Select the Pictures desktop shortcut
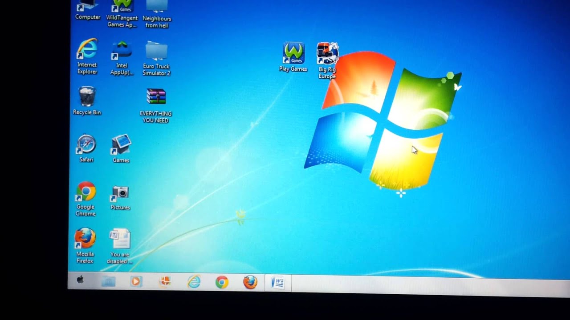This screenshot has height=320, width=570. 120,198
